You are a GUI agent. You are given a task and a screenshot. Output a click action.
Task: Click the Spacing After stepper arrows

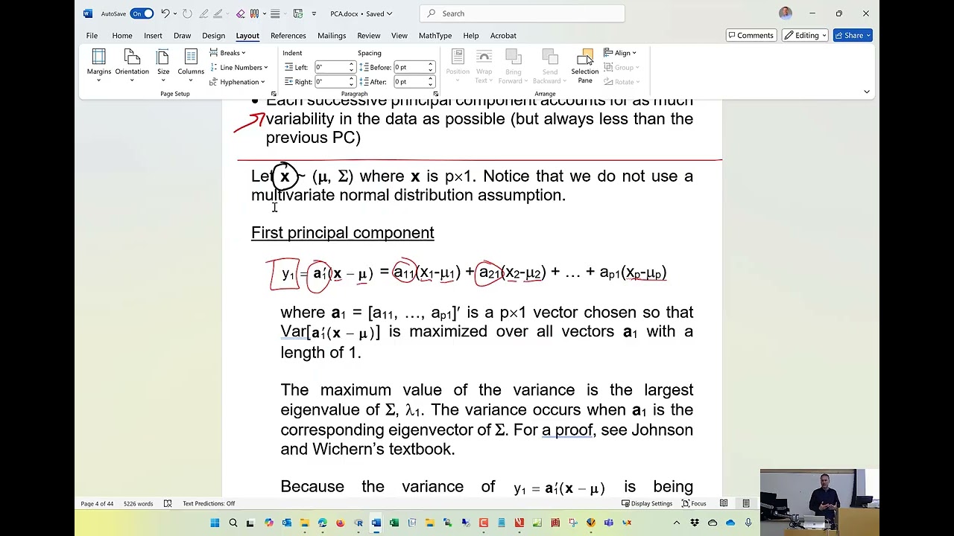430,82
